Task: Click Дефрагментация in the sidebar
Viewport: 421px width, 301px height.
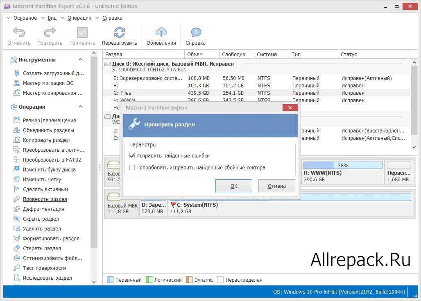Action: 43,209
